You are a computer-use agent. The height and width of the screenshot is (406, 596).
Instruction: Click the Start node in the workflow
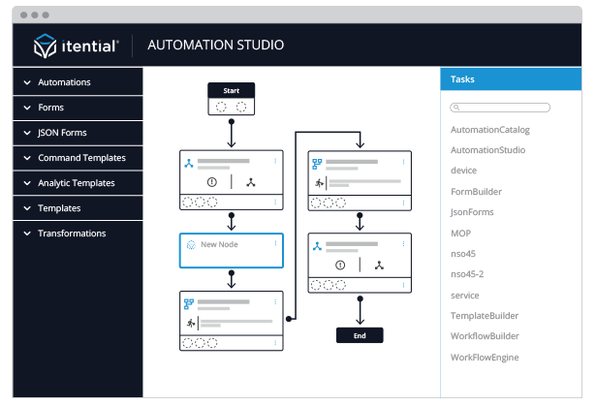pyautogui.click(x=231, y=99)
